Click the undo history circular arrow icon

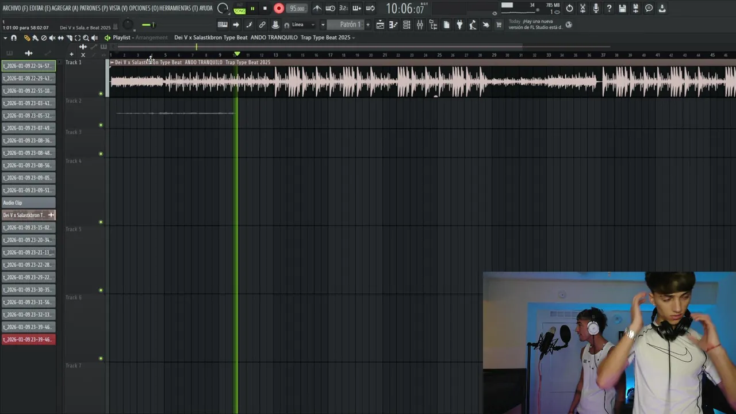click(569, 9)
